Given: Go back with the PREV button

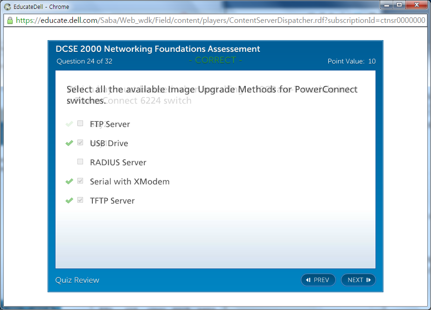Looking at the screenshot, I should [318, 280].
